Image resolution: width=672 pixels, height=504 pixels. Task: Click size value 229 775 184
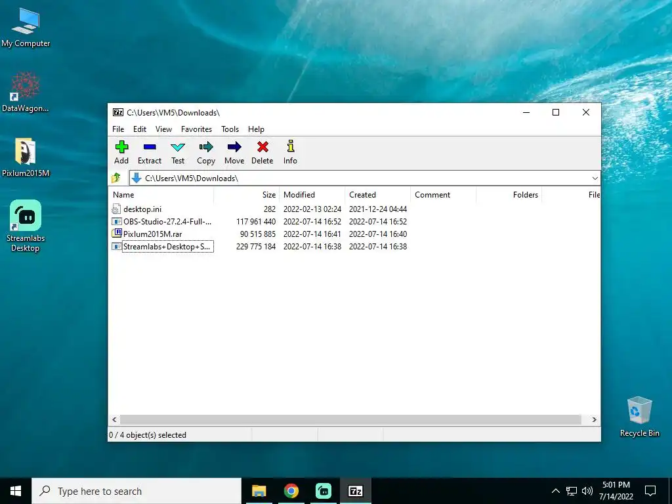pos(256,247)
